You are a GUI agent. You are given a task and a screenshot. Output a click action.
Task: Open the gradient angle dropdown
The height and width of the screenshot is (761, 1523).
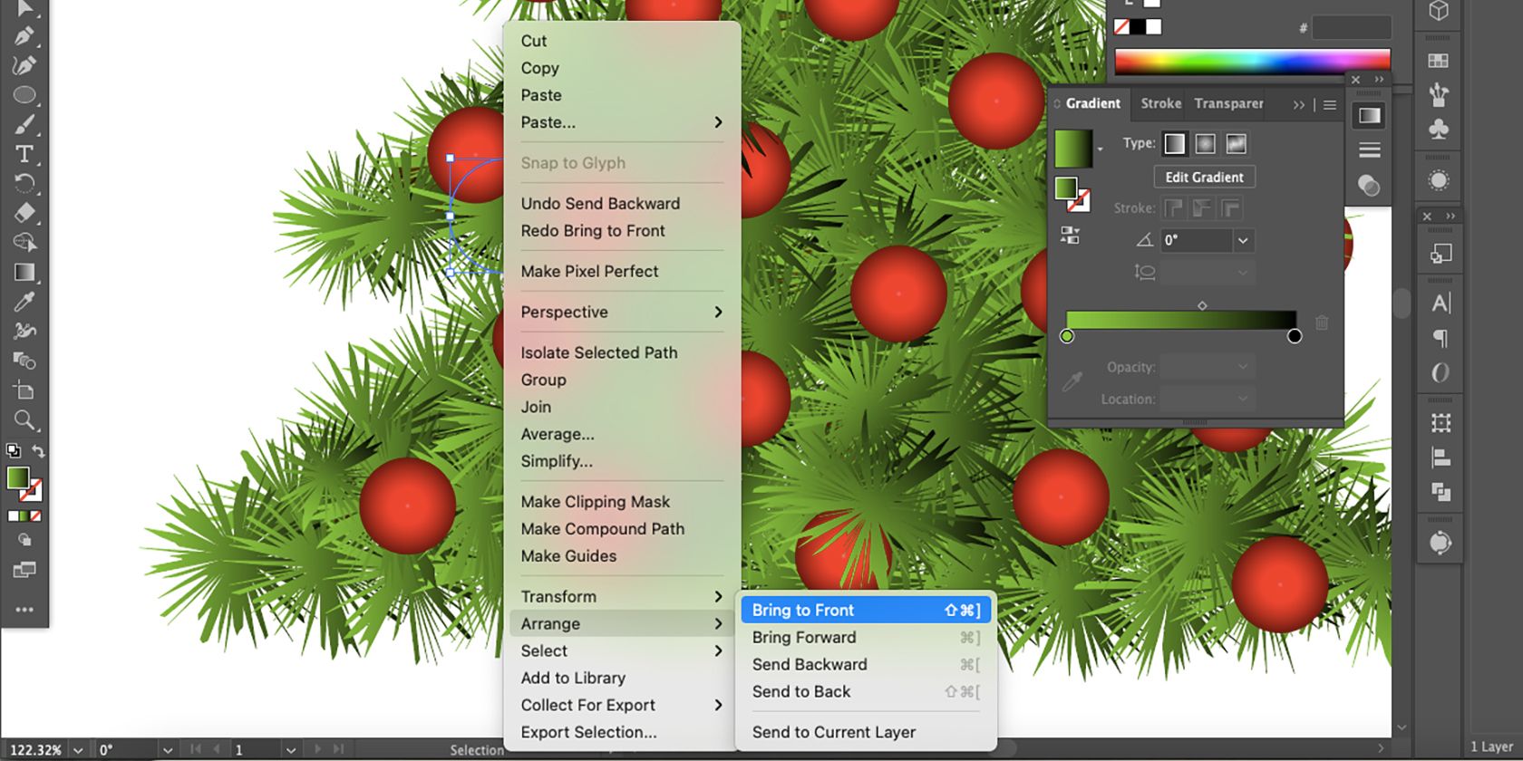tap(1243, 240)
